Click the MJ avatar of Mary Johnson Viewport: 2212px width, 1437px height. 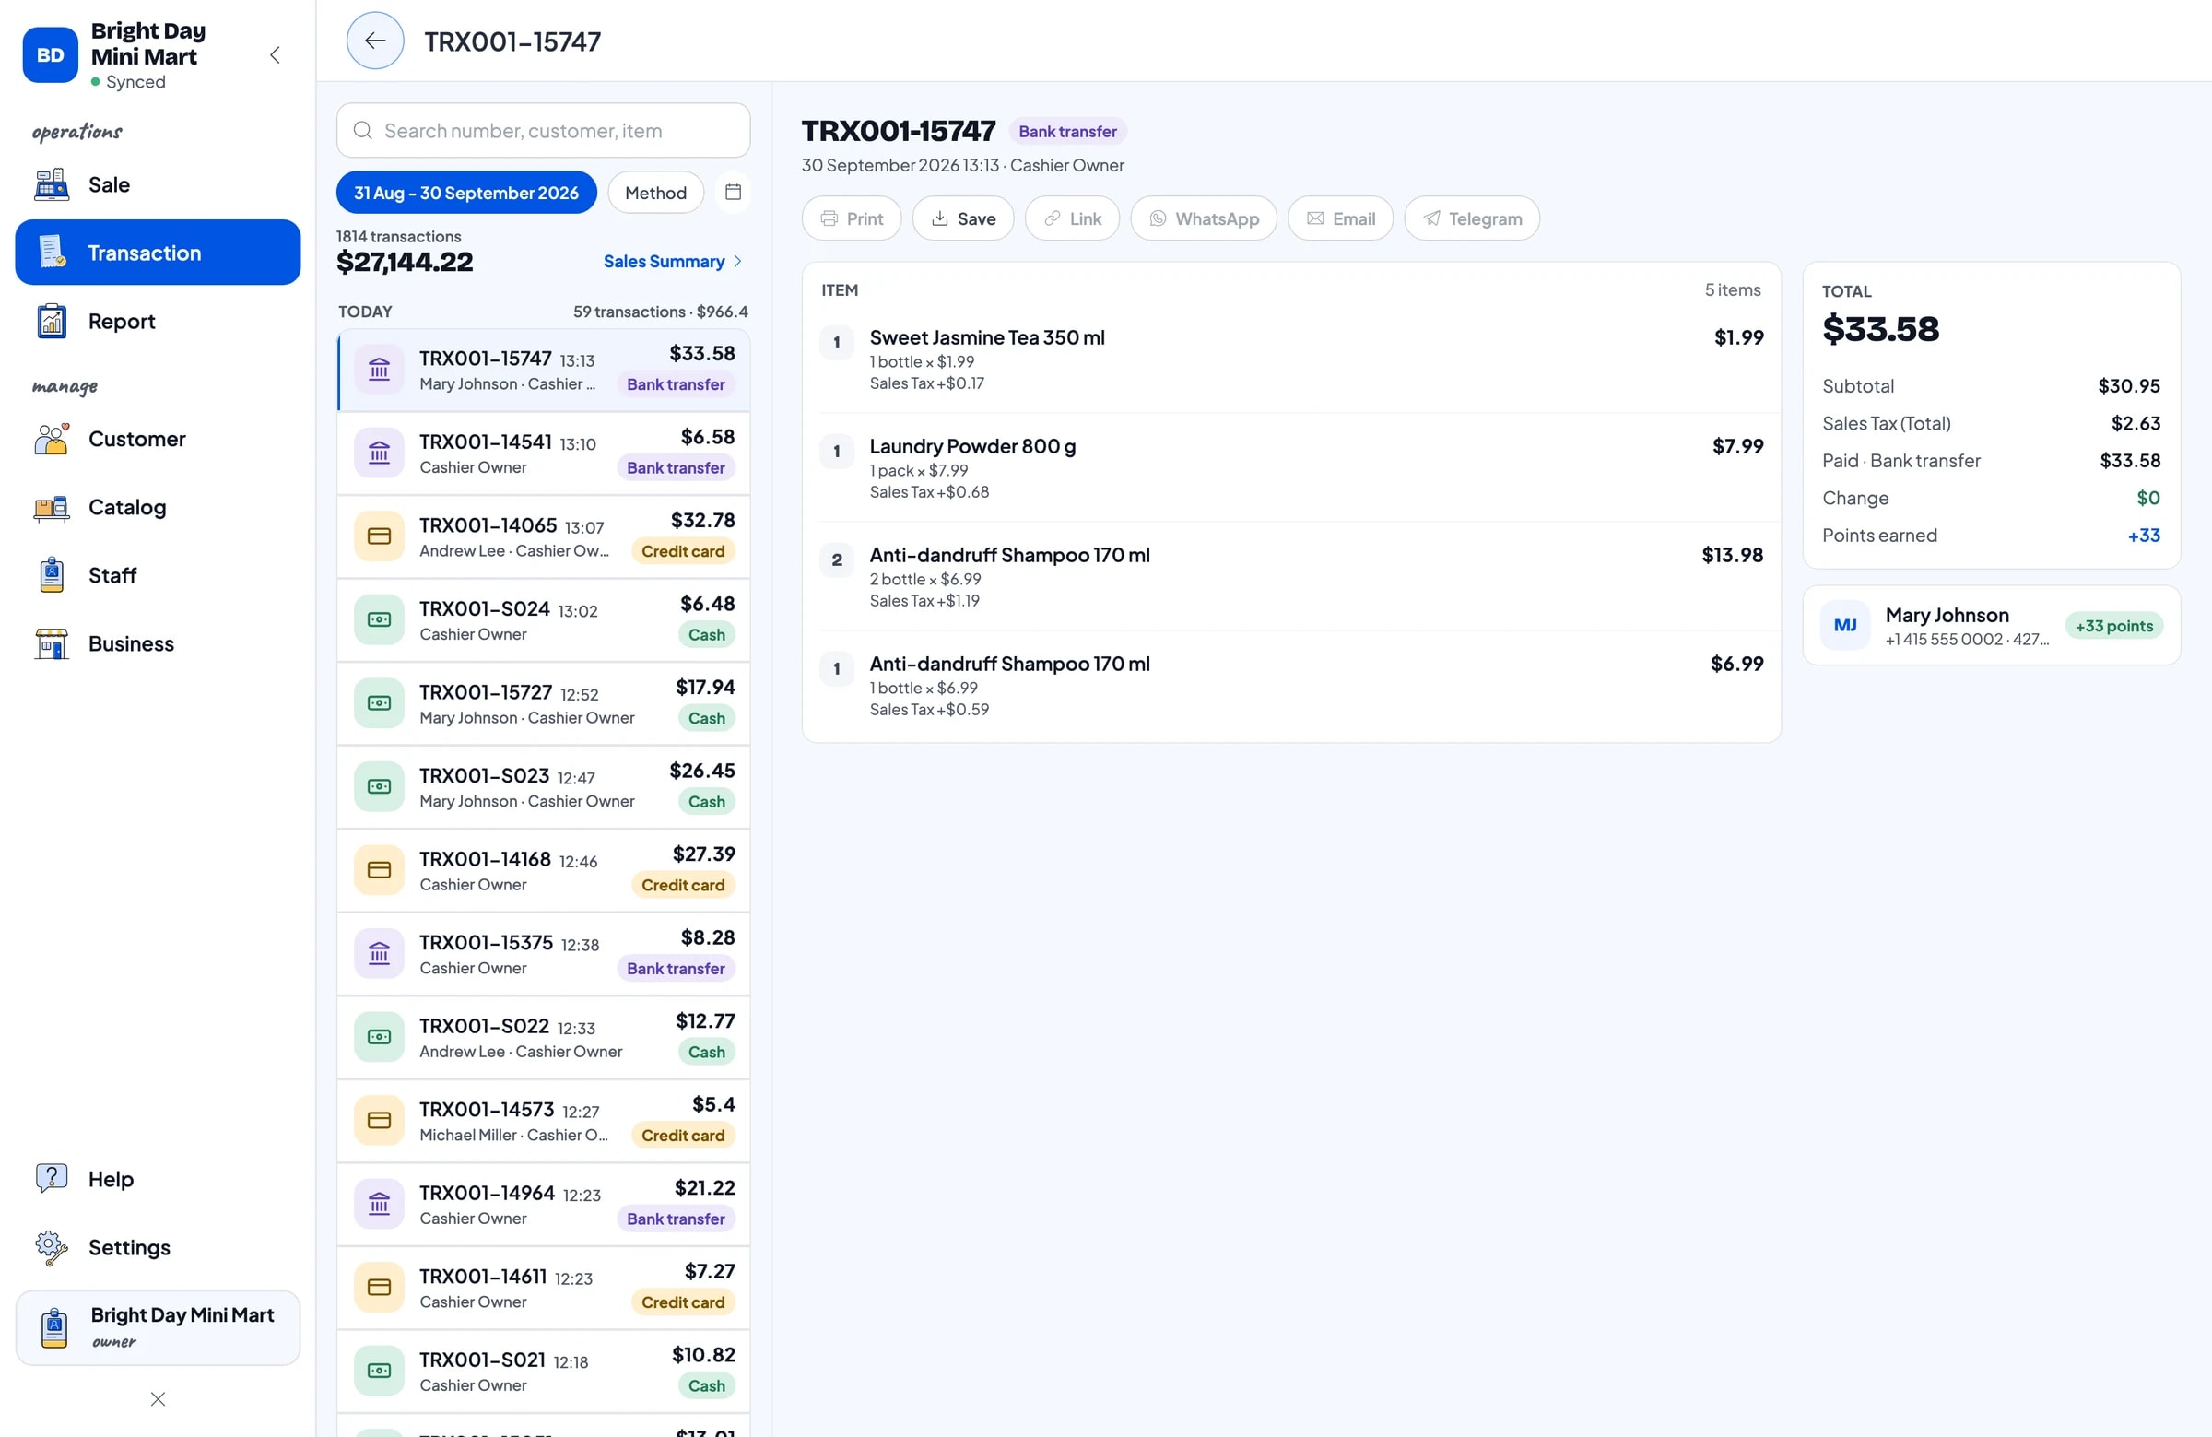click(x=1845, y=626)
